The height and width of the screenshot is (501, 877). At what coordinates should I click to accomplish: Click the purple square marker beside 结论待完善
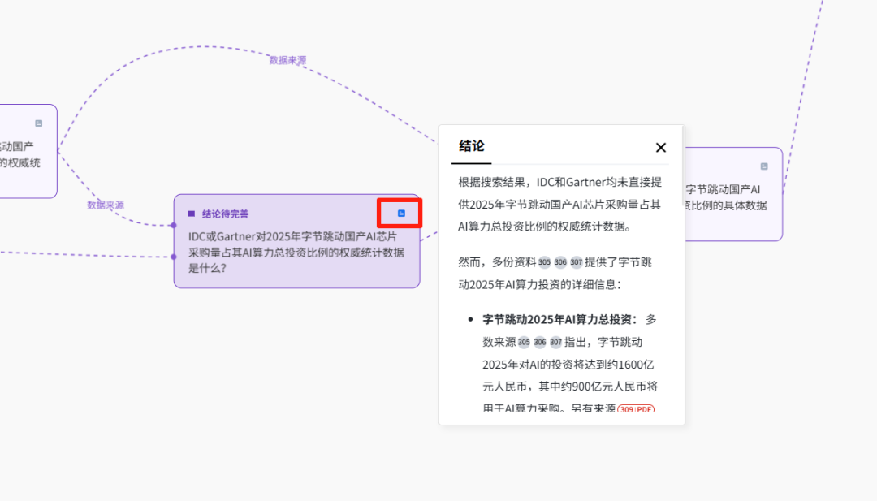192,214
